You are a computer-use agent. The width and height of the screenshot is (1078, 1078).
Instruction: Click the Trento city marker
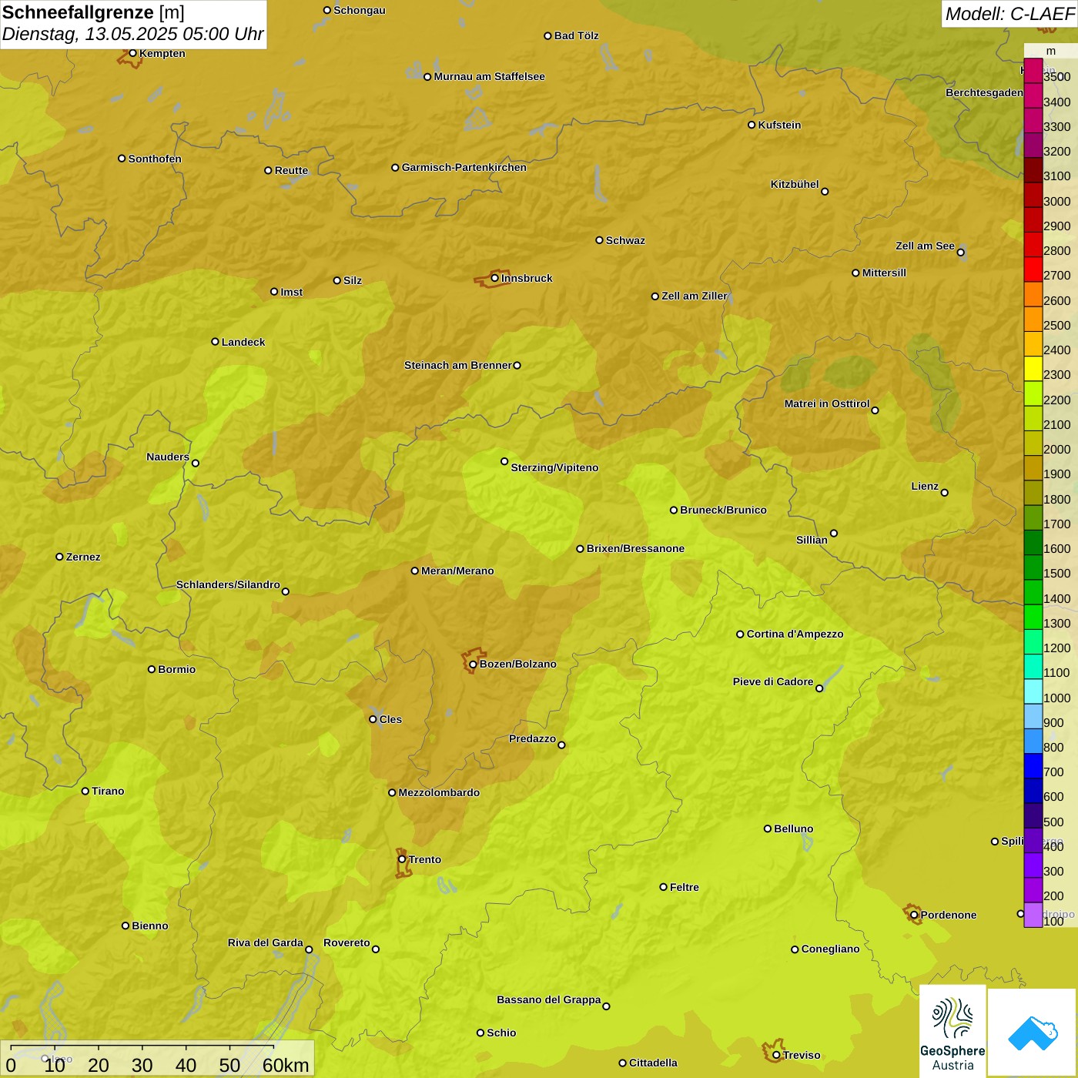(402, 859)
